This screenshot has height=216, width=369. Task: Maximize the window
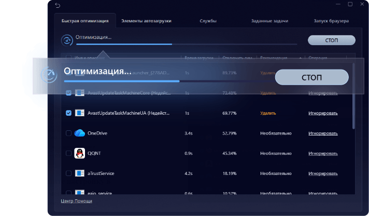350,4
